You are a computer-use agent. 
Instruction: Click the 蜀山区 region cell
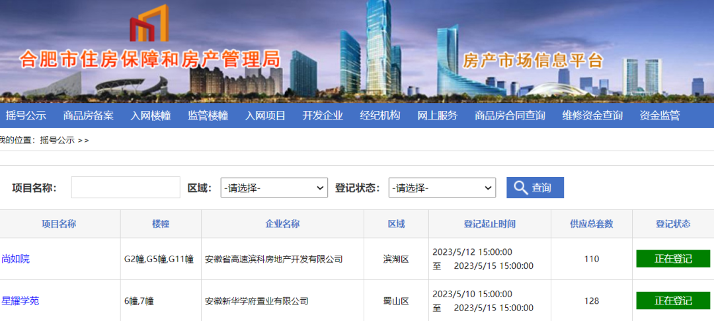click(396, 301)
